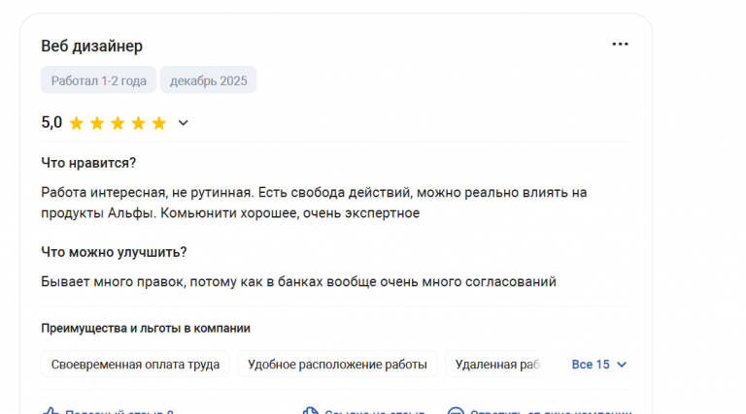Click text starting 'Бывает много правок'
The image size is (746, 414).
click(x=298, y=281)
